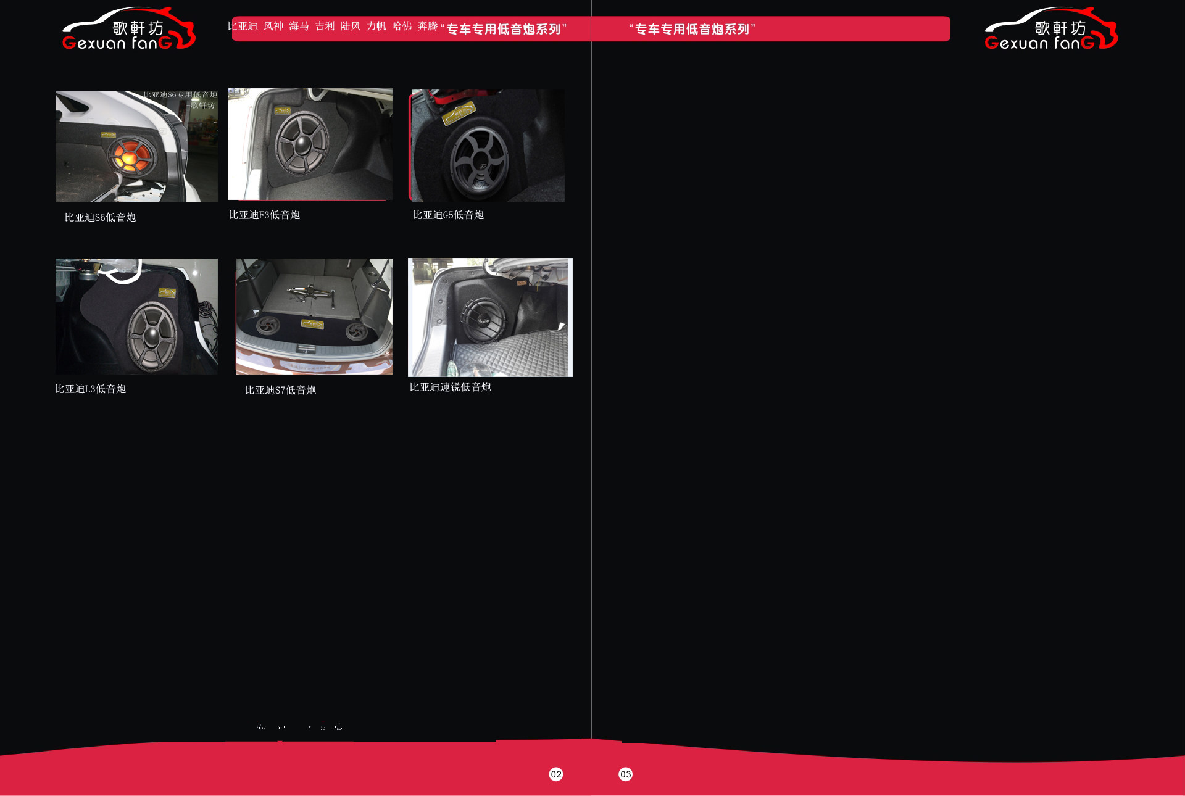
Task: Click the page number 03 badge
Action: click(626, 774)
